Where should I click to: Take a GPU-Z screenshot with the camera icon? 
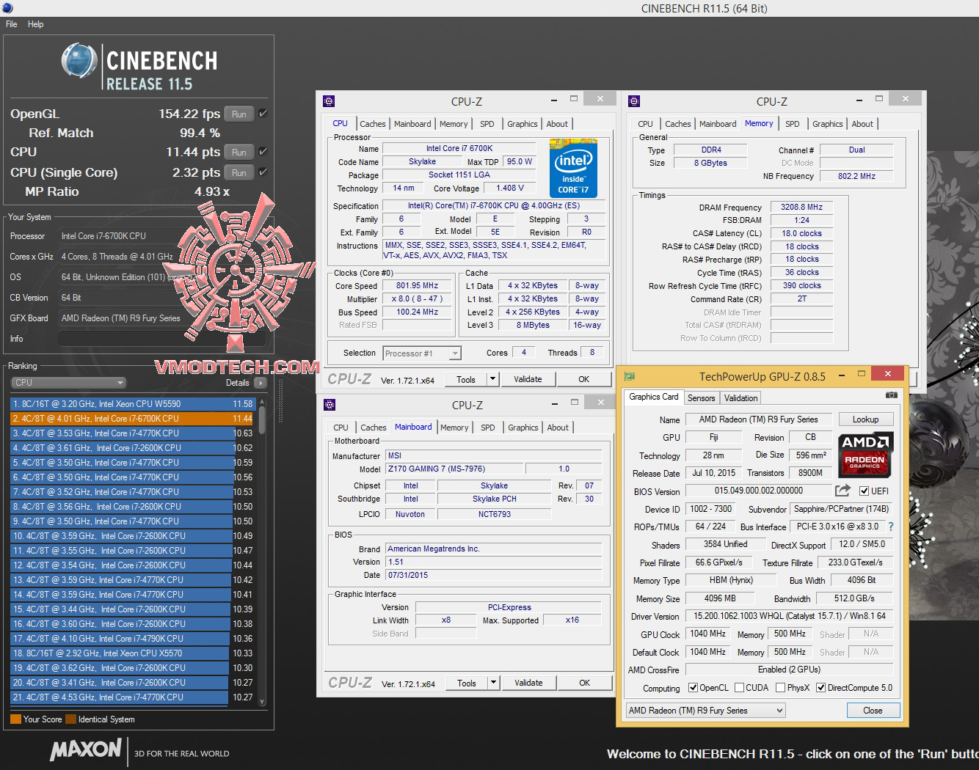[x=892, y=395]
